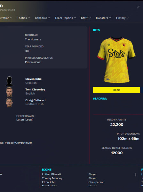Open the Staff menu

tap(86, 18)
